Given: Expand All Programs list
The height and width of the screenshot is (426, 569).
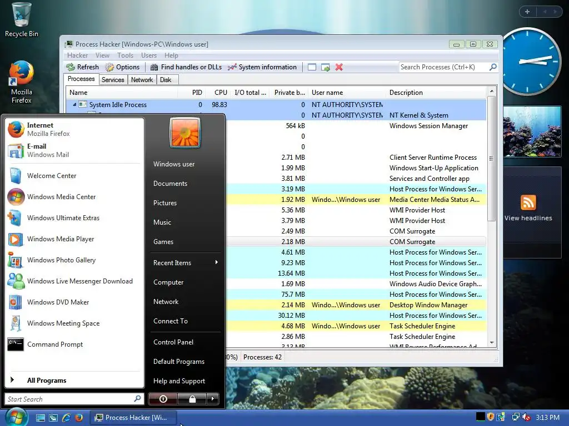Looking at the screenshot, I should (x=74, y=381).
